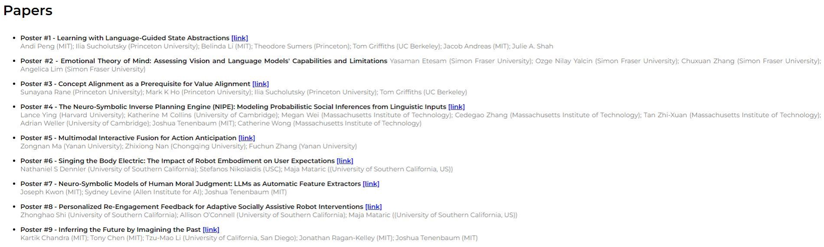Follow the link for Inferring the Future paper
Viewport: 824px width, 247px height.
(x=211, y=230)
